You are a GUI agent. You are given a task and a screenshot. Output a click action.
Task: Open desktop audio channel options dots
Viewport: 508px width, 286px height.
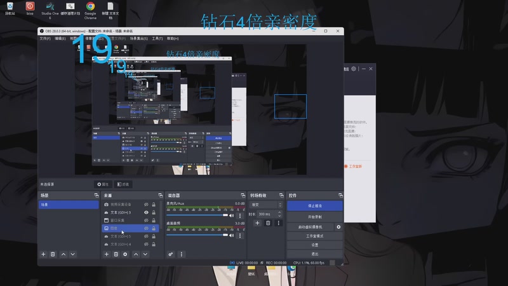pyautogui.click(x=240, y=235)
